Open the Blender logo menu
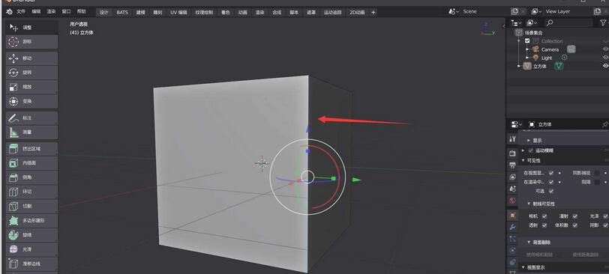The width and height of the screenshot is (609, 274). click(9, 12)
